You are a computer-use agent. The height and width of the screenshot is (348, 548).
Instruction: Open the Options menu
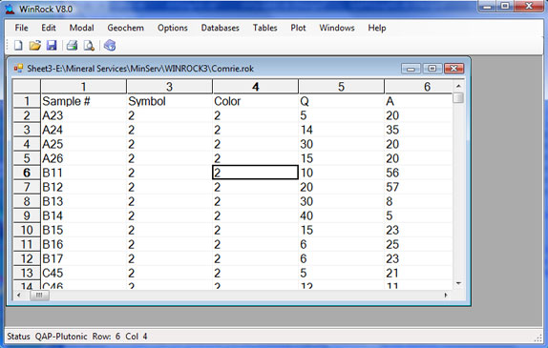(x=173, y=28)
